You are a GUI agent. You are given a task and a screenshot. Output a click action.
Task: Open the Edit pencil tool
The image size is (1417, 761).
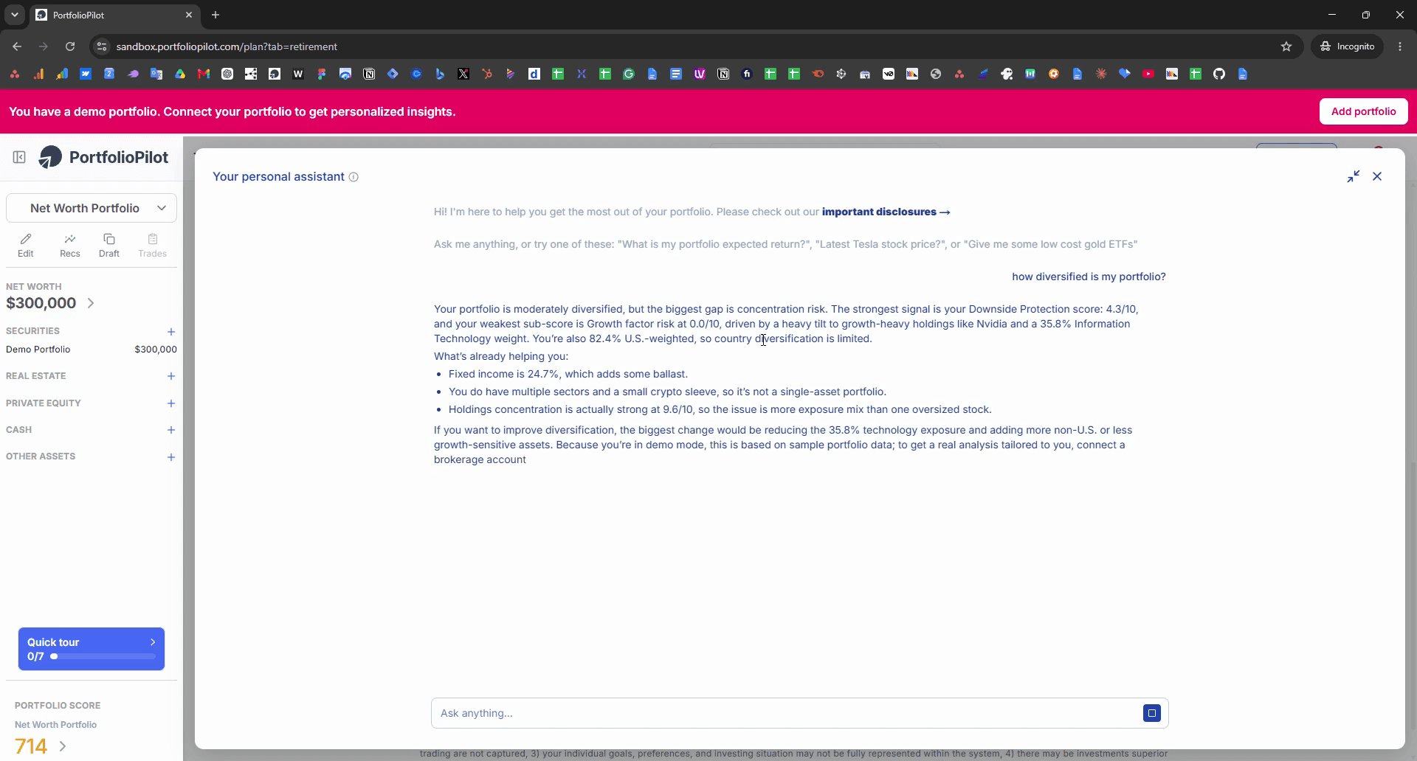coord(26,245)
